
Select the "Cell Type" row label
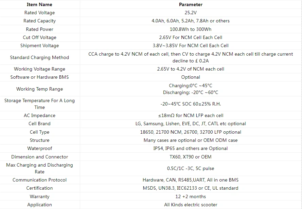[39, 132]
